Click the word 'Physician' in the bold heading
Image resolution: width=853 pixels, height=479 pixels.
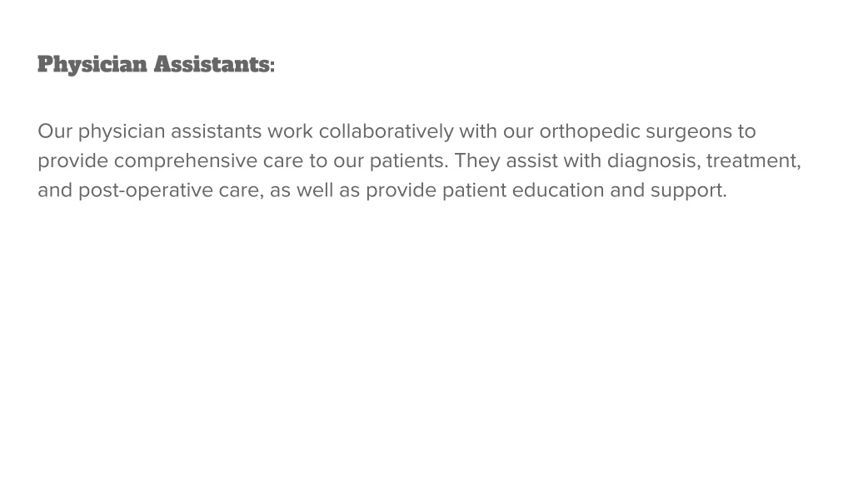(x=92, y=65)
